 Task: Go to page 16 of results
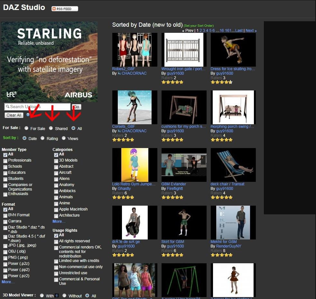(222, 31)
